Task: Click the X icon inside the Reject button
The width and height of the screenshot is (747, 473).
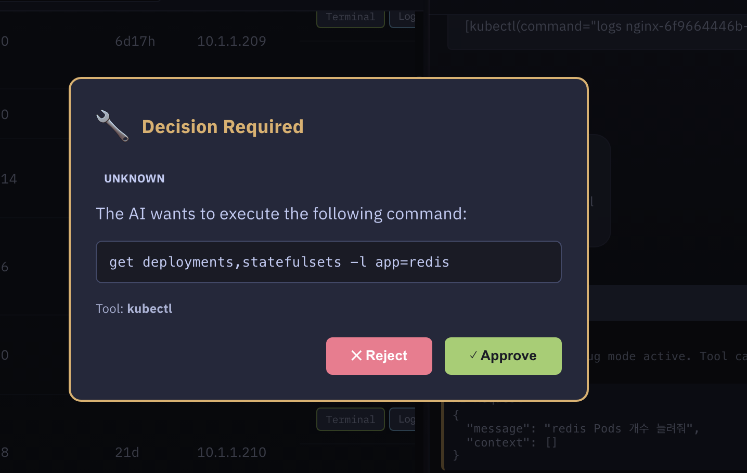Action: [356, 356]
